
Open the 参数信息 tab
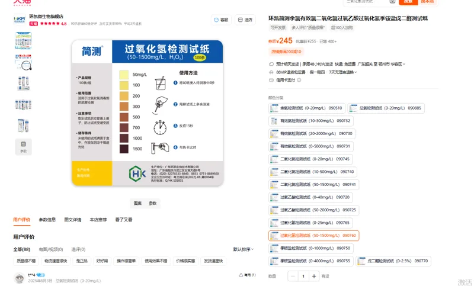[x=47, y=220]
